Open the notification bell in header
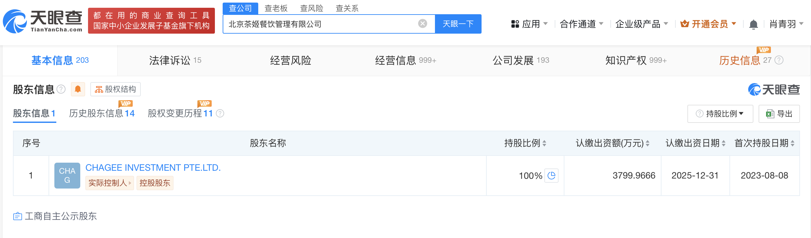This screenshot has width=811, height=238. [753, 24]
